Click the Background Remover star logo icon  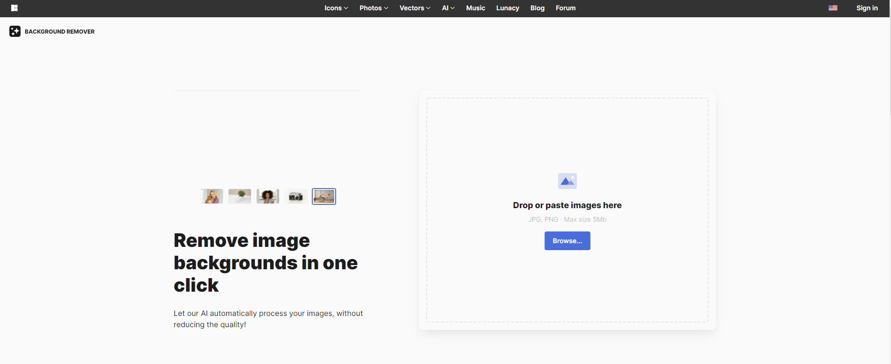point(15,31)
